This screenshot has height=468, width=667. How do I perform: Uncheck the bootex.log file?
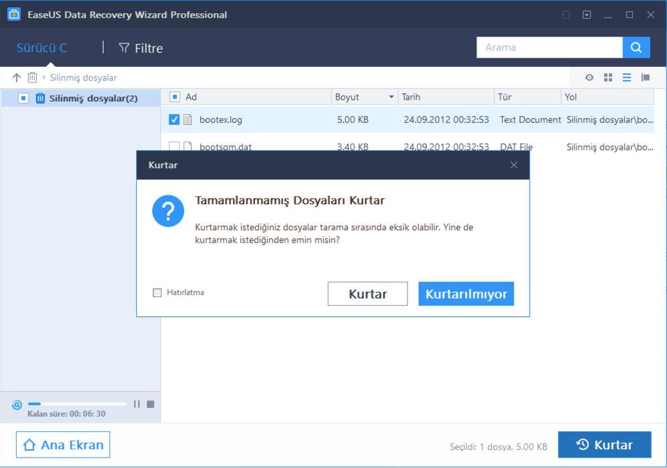tap(175, 119)
